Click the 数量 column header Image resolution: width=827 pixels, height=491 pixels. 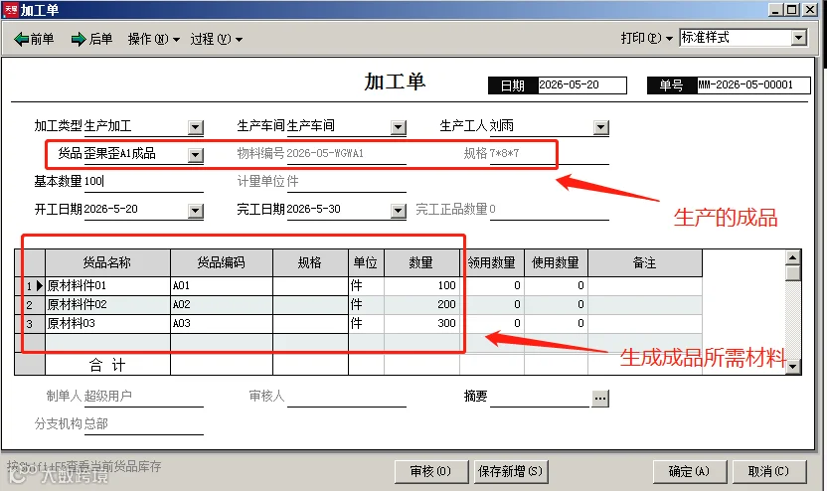[x=420, y=262]
